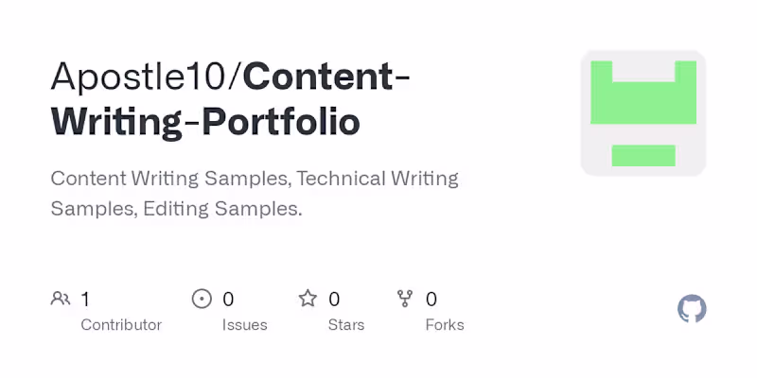Click the star icon
The height and width of the screenshot is (378, 757).
[308, 300]
